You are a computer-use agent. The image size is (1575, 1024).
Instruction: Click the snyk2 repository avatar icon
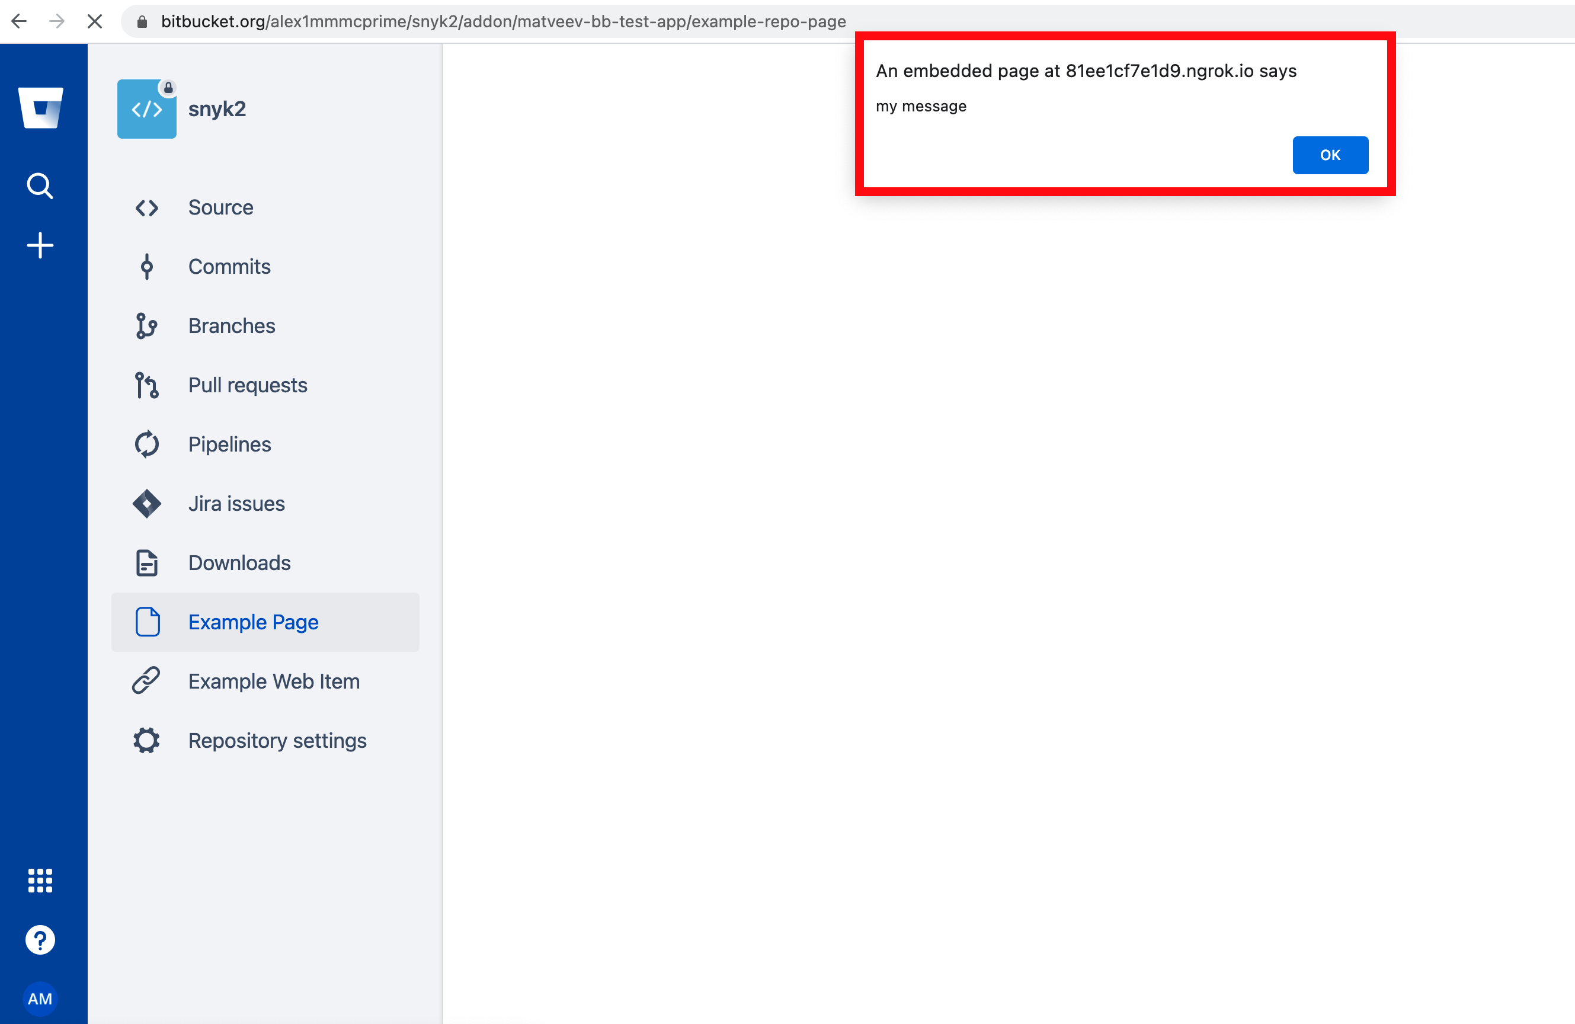click(147, 108)
